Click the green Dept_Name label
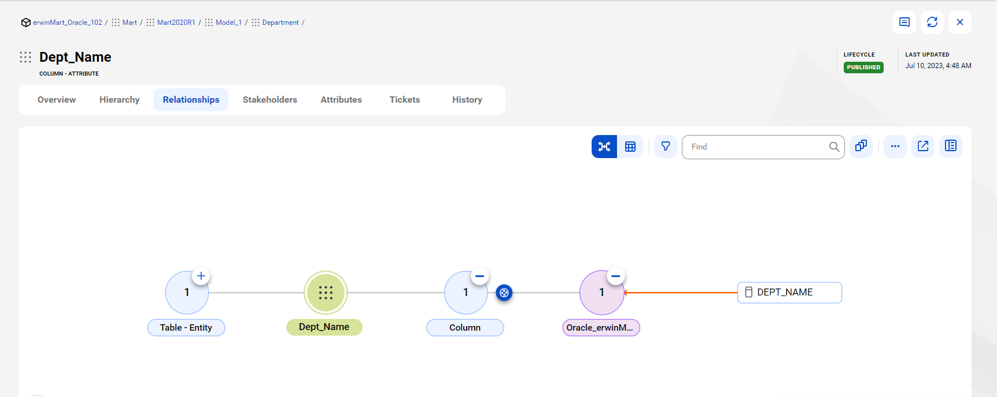Screen dimensions: 997x397 [324, 327]
